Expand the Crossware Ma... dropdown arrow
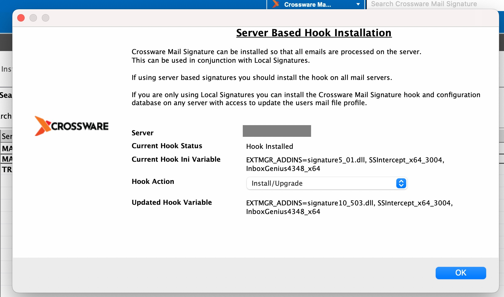Image resolution: width=504 pixels, height=297 pixels. (x=358, y=4)
